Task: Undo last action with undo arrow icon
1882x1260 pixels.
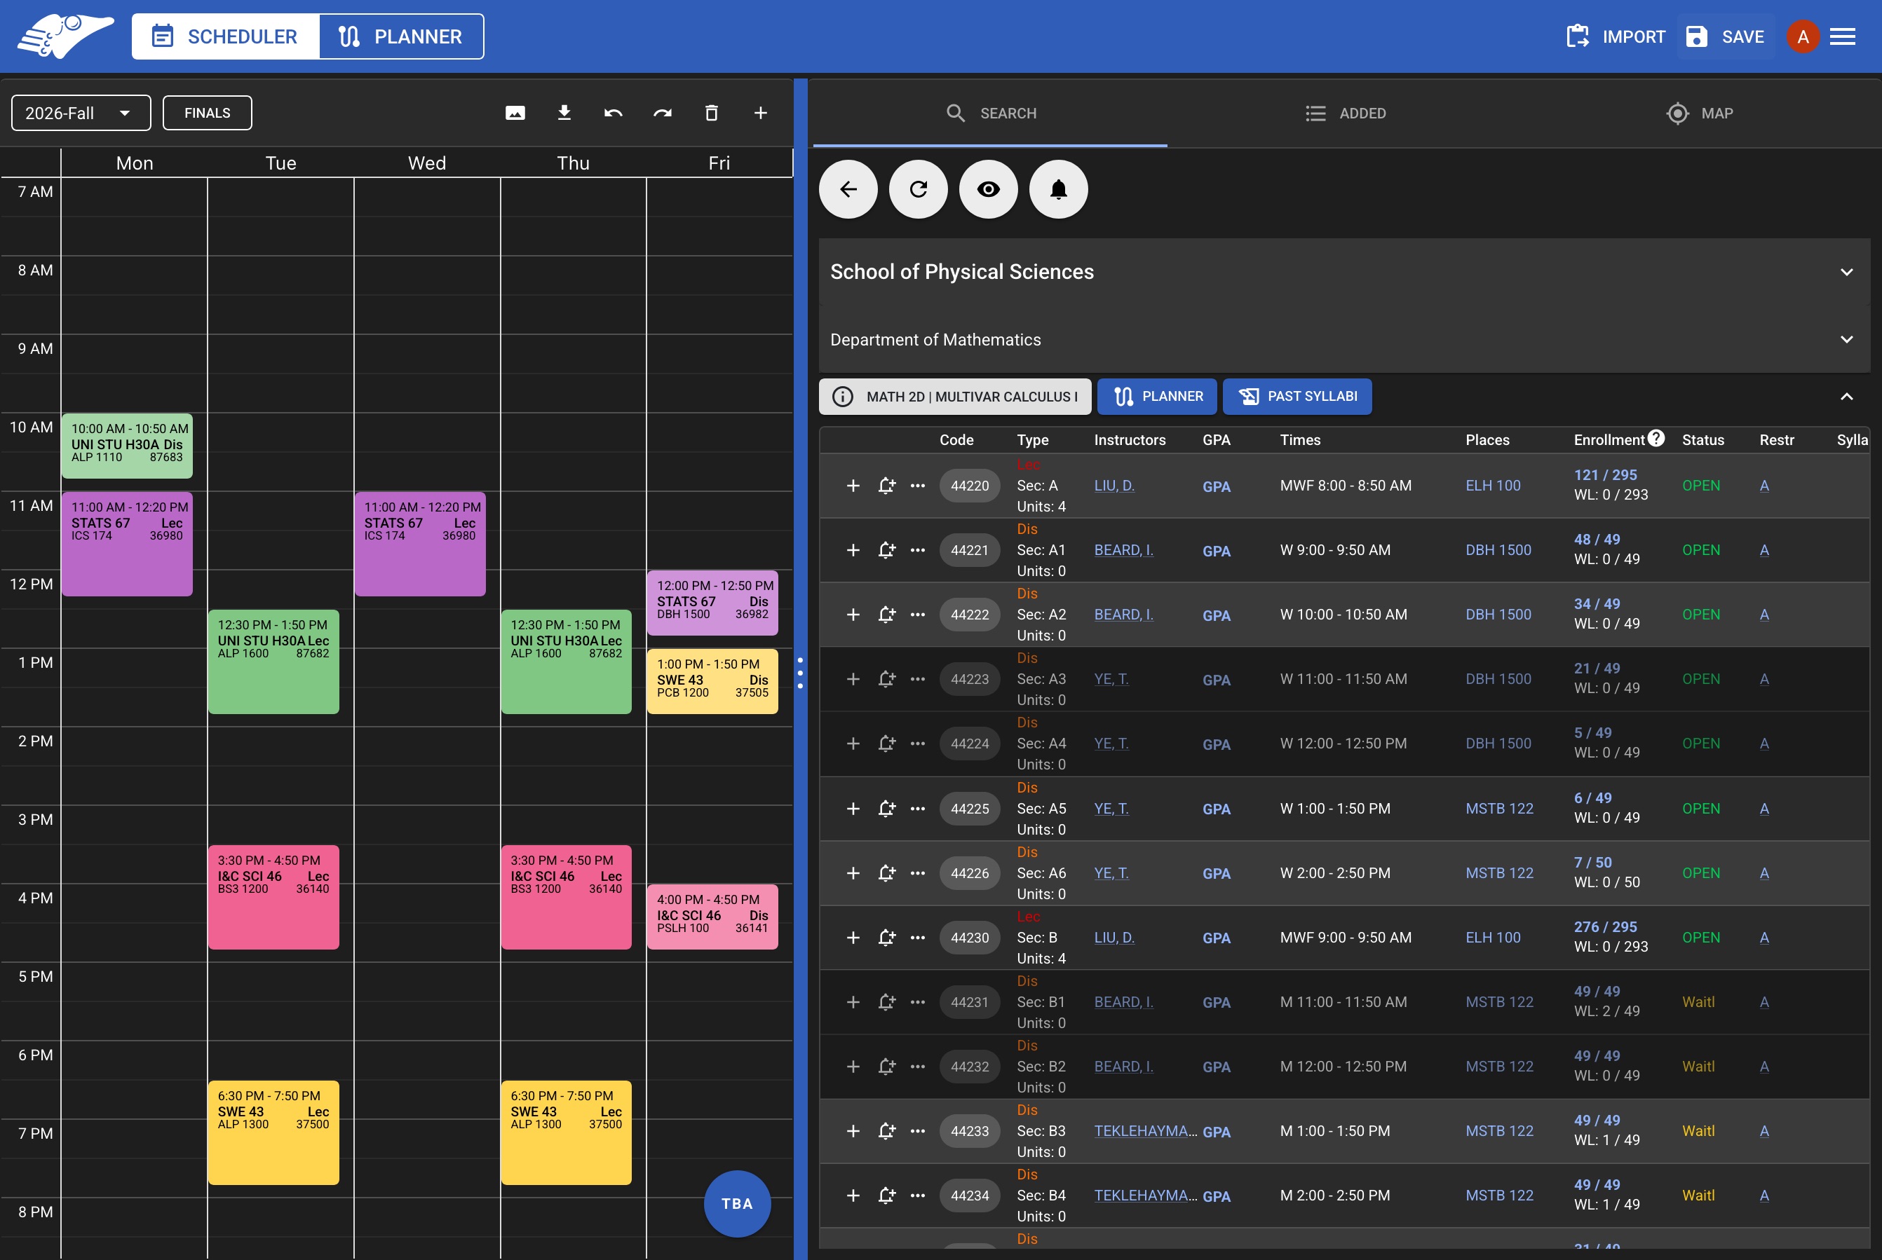Action: pos(614,114)
